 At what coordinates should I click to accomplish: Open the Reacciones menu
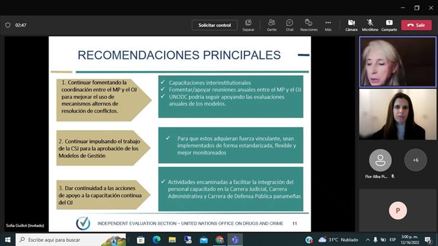pyautogui.click(x=308, y=25)
